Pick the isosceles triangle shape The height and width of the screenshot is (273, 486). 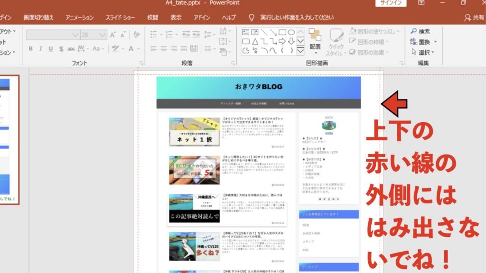click(x=255, y=41)
